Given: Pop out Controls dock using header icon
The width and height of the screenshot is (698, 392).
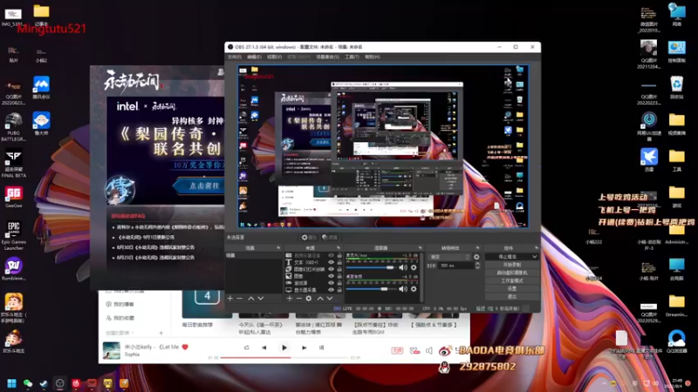Looking at the screenshot, I should click(536, 247).
